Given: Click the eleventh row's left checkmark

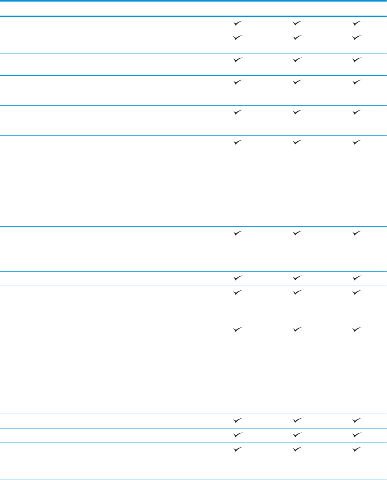Looking at the screenshot, I should tap(237, 421).
